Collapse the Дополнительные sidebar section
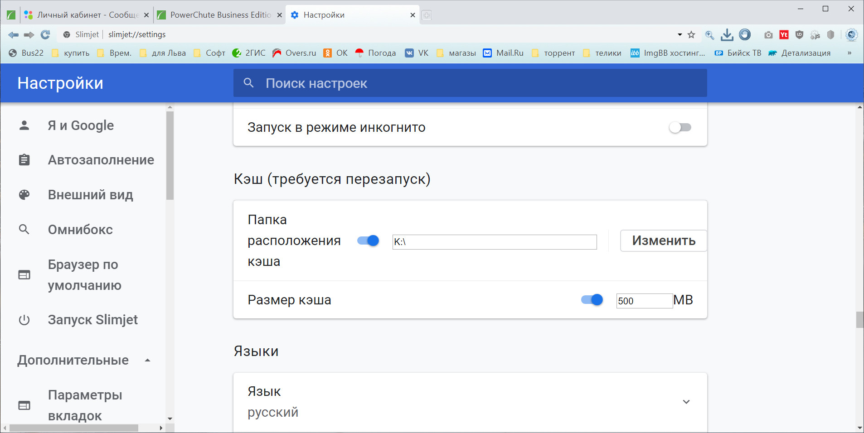This screenshot has width=864, height=433. (147, 360)
